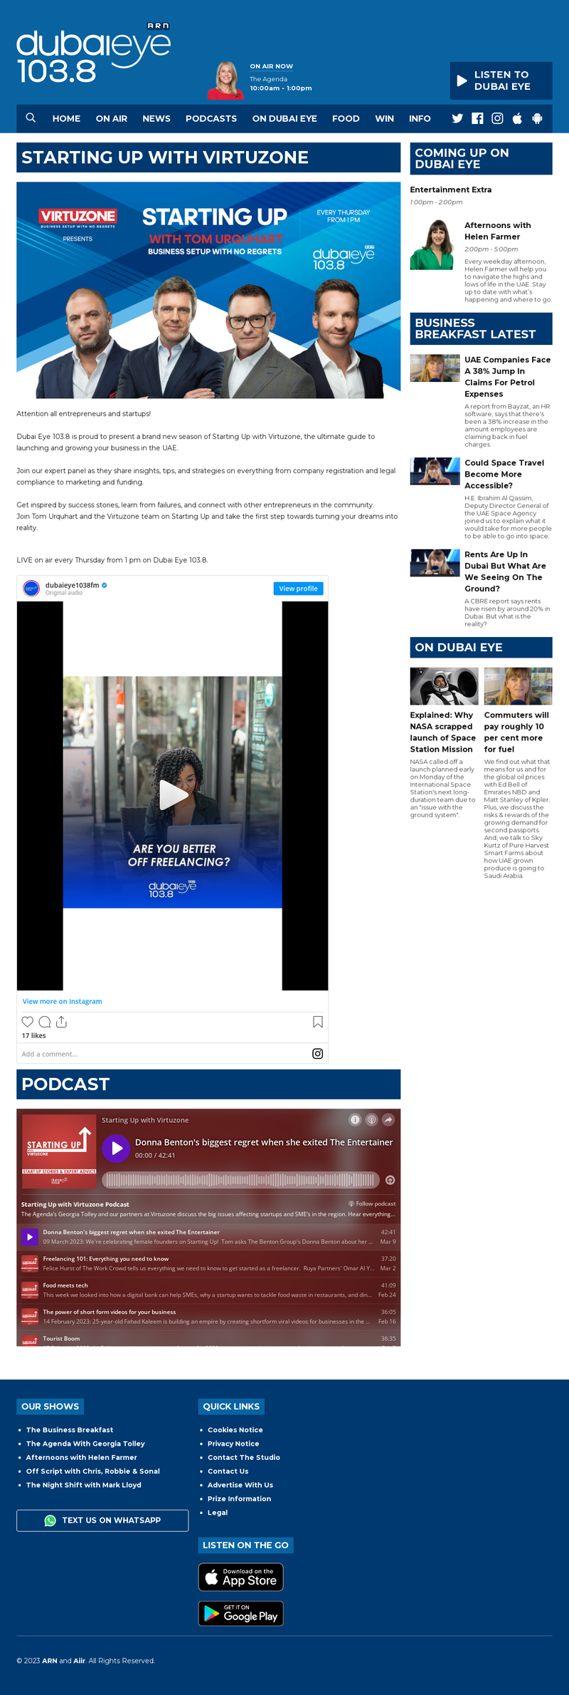
Task: Open the dubaieye1038fm Instagram avatar
Action: 31,589
